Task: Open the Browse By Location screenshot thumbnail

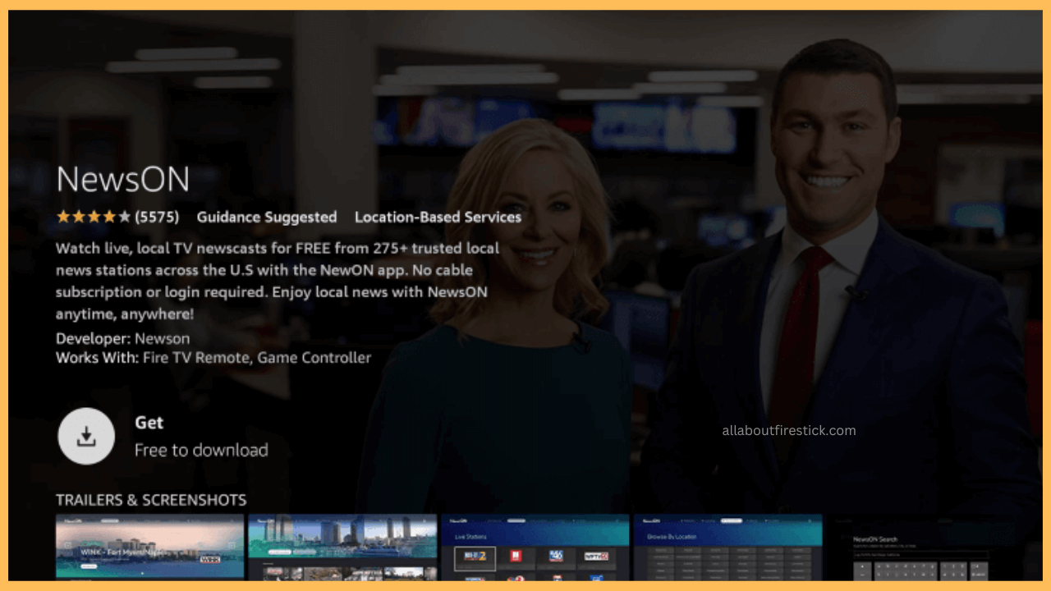Action: 727,547
